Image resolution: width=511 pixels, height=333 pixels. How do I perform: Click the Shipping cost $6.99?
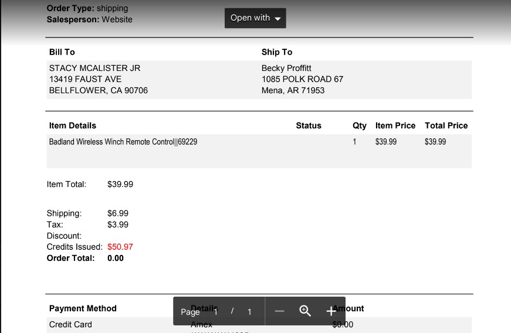(x=118, y=213)
